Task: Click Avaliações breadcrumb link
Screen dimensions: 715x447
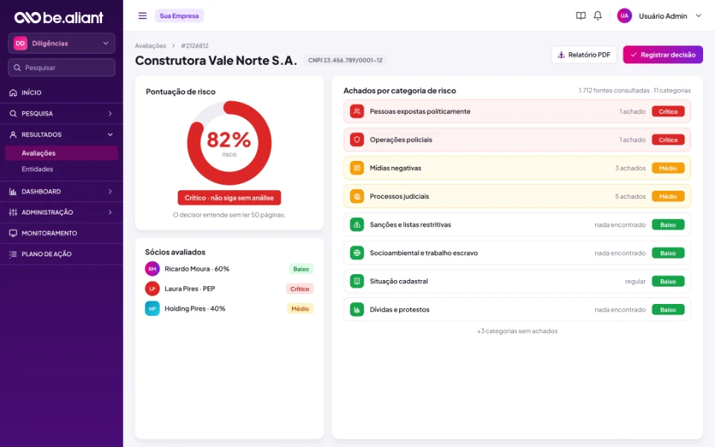Action: [x=150, y=46]
